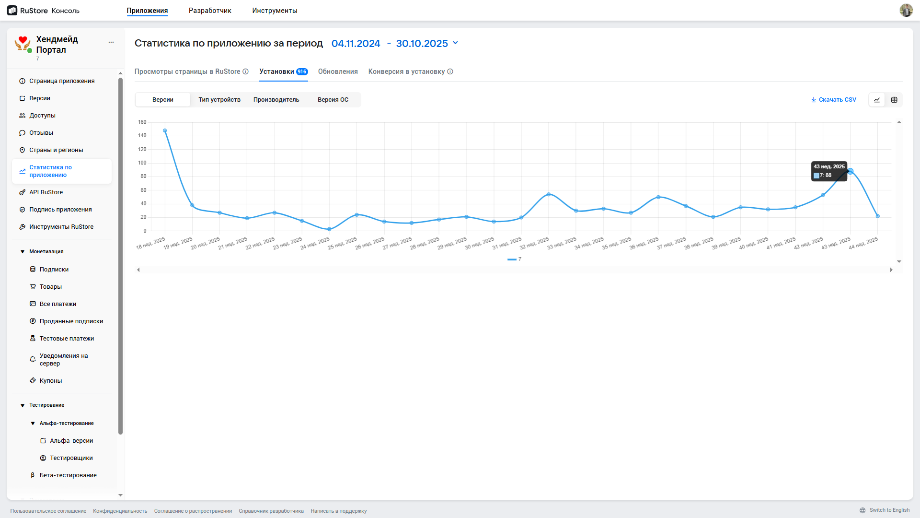Click the Coupons (Купоны) tag icon

(33, 381)
